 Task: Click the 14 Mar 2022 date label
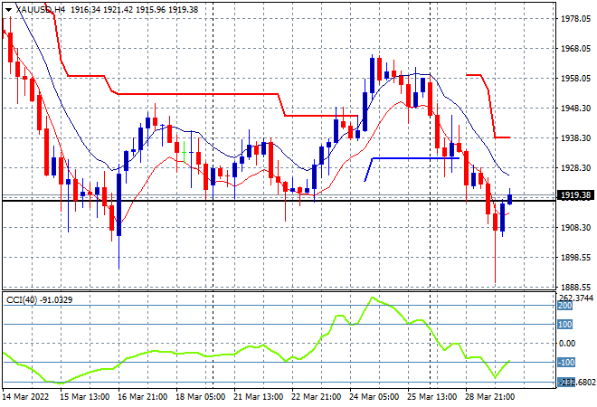pos(26,397)
